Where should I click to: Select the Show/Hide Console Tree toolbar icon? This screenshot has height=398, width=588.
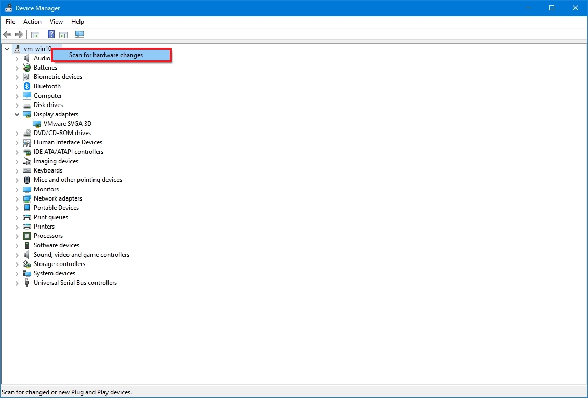(x=35, y=34)
